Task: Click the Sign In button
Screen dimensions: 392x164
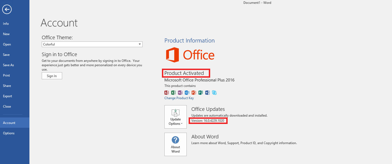Action: 52,76
